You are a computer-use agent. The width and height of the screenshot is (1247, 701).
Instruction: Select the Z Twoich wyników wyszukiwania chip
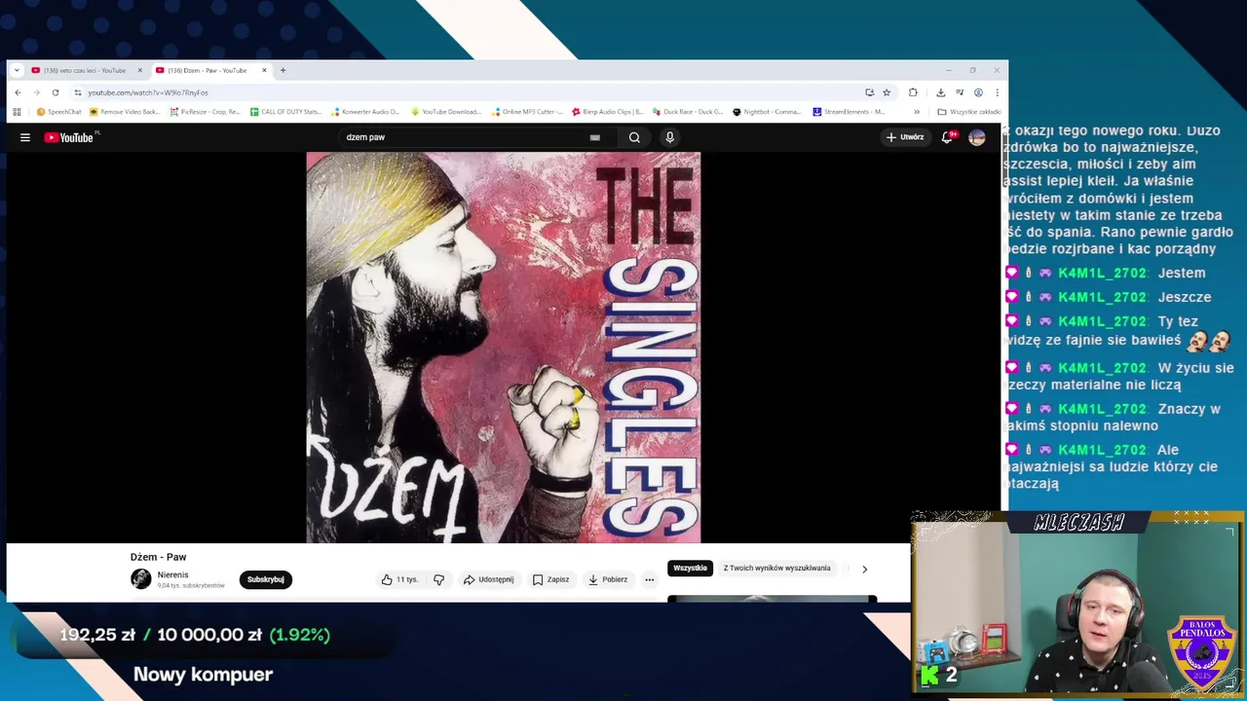(x=776, y=568)
